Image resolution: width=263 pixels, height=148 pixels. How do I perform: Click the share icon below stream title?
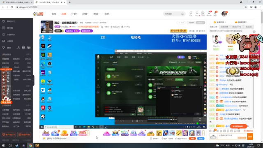tap(191, 31)
